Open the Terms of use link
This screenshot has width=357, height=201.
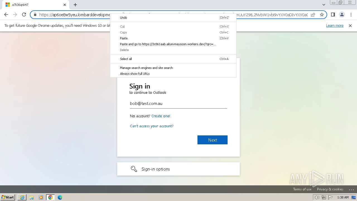(302, 189)
